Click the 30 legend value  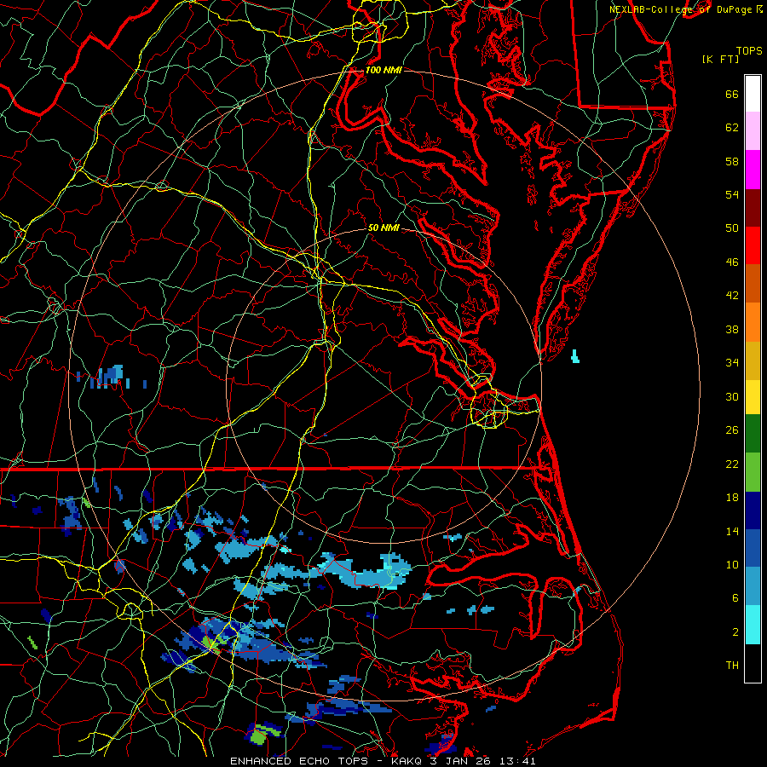(x=732, y=396)
